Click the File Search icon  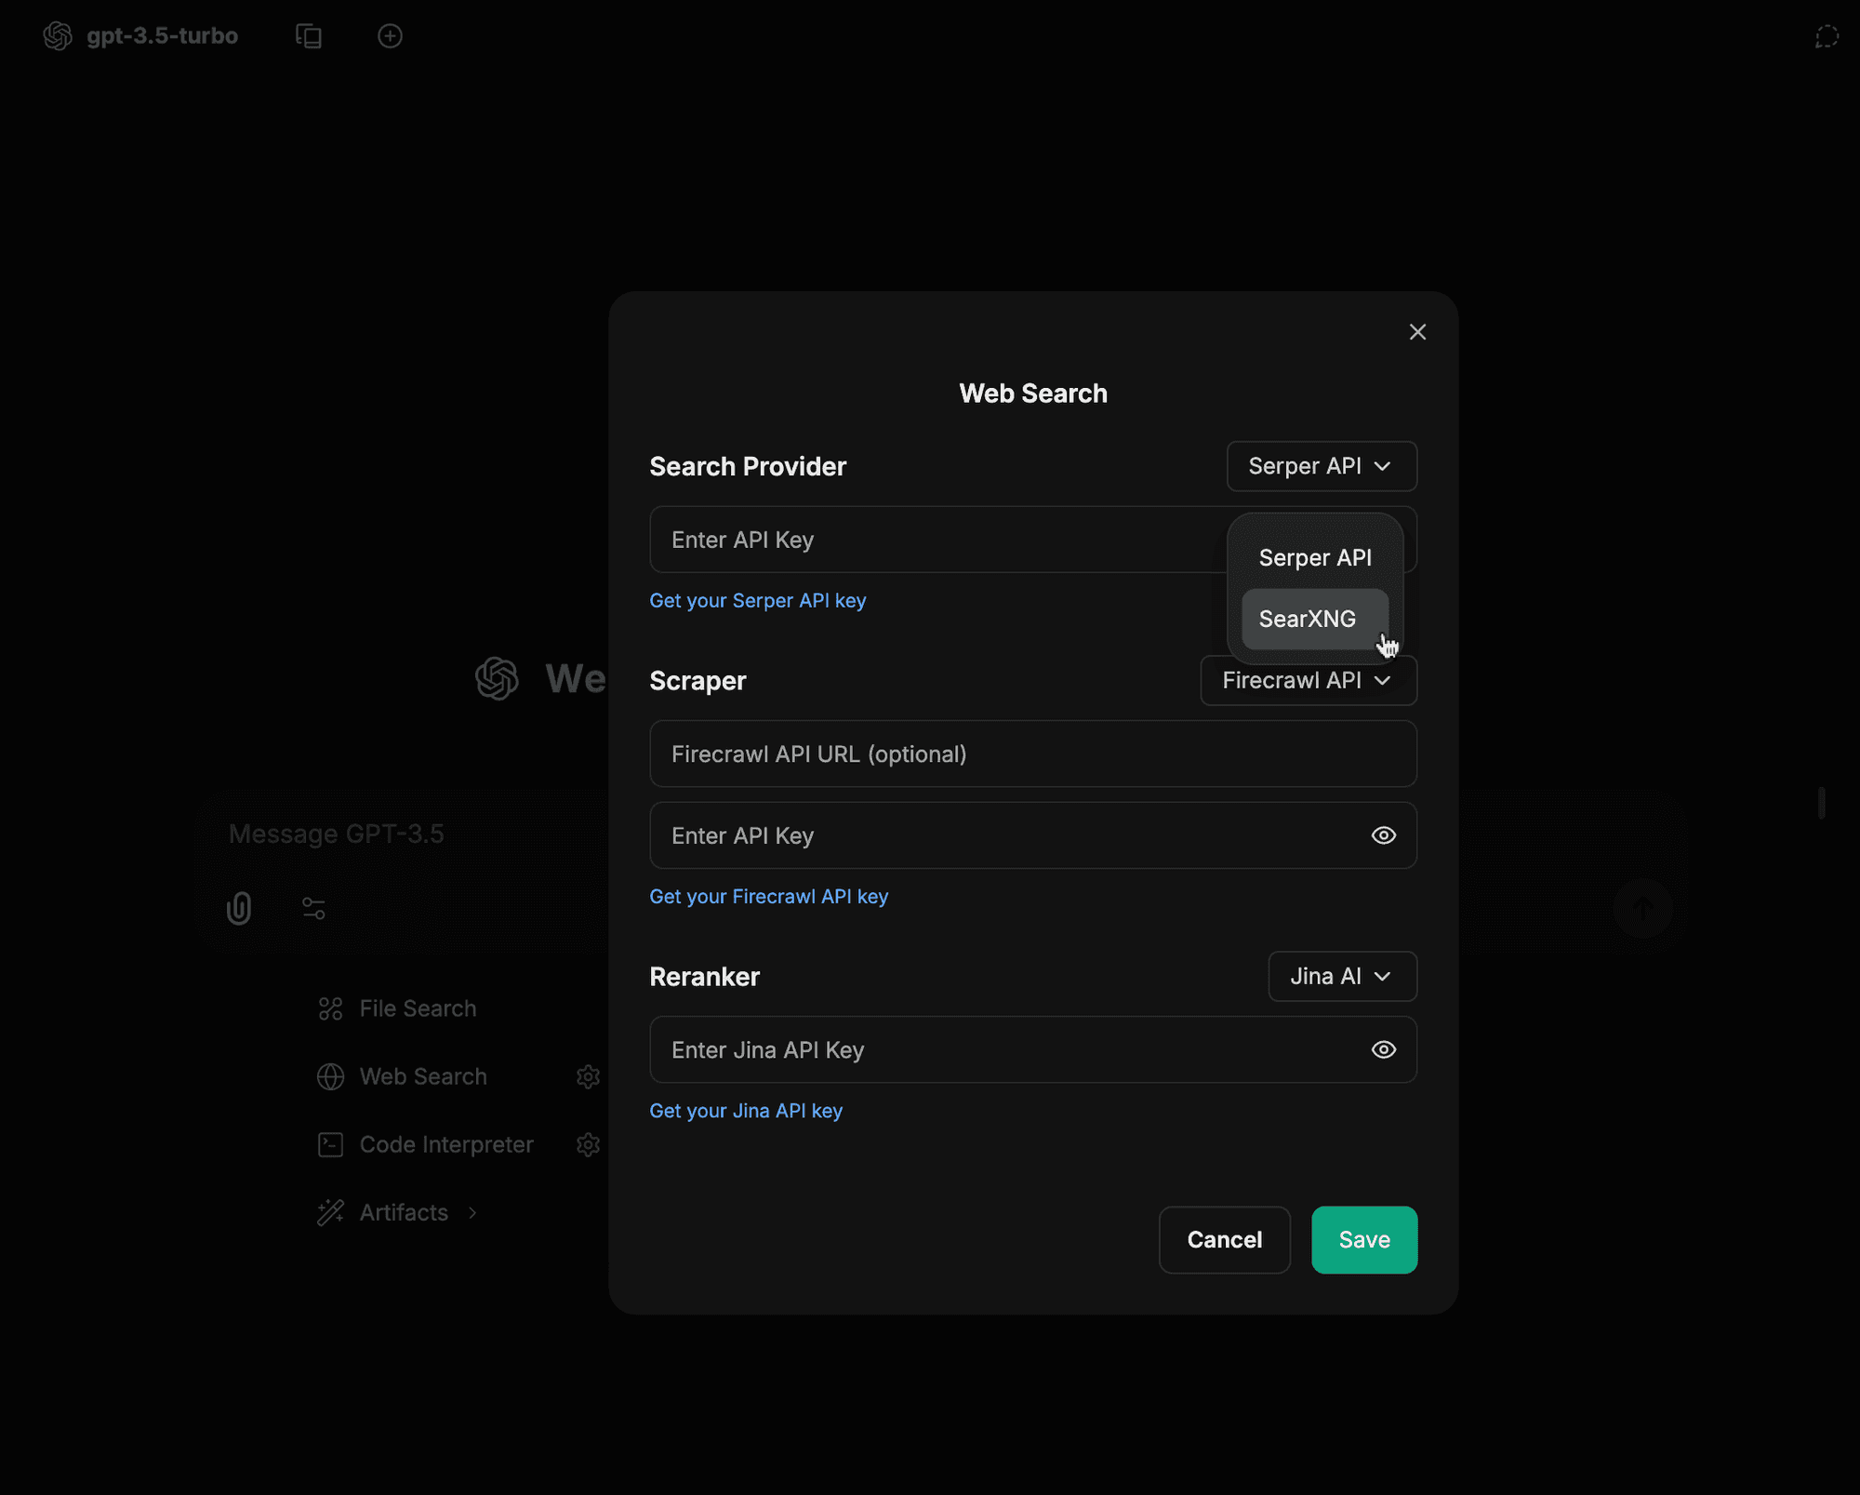pos(330,1008)
